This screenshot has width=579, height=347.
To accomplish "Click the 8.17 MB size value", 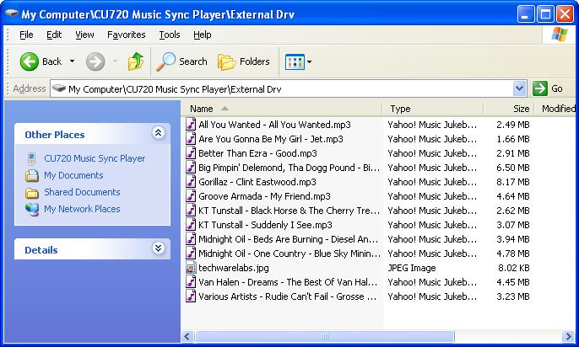I will click(512, 182).
